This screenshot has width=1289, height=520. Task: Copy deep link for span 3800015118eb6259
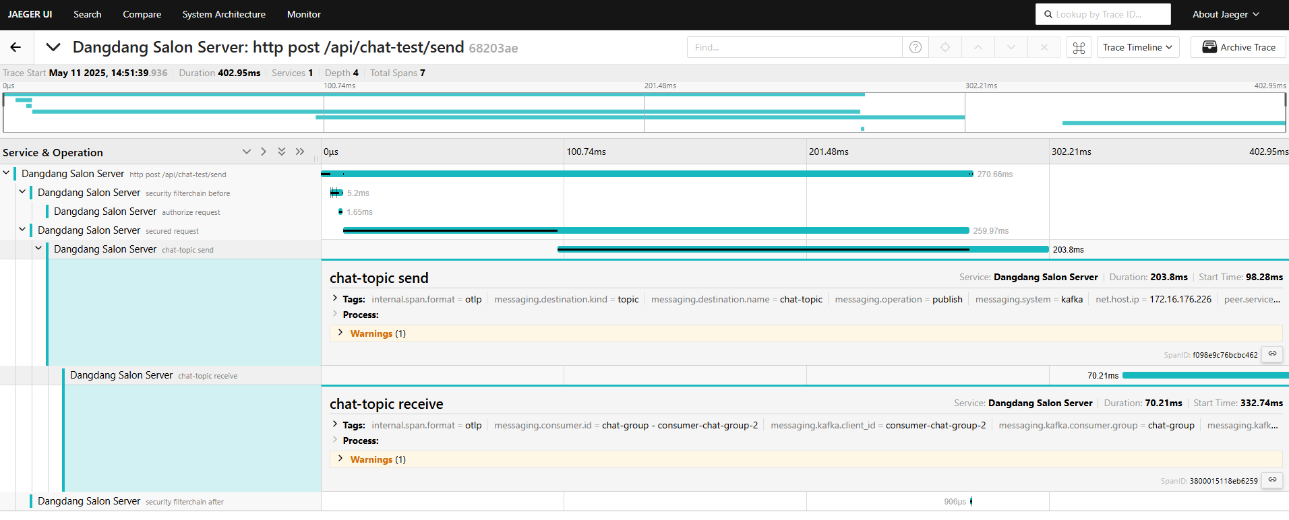point(1272,480)
